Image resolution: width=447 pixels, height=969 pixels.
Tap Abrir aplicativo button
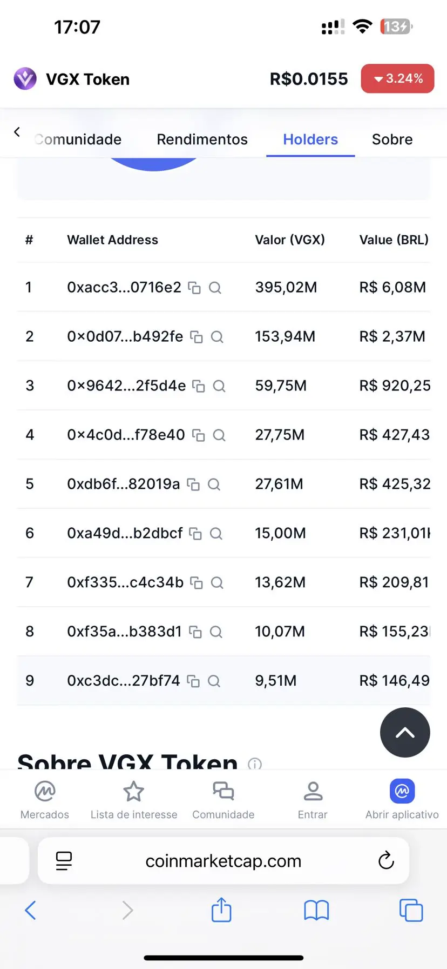click(402, 800)
